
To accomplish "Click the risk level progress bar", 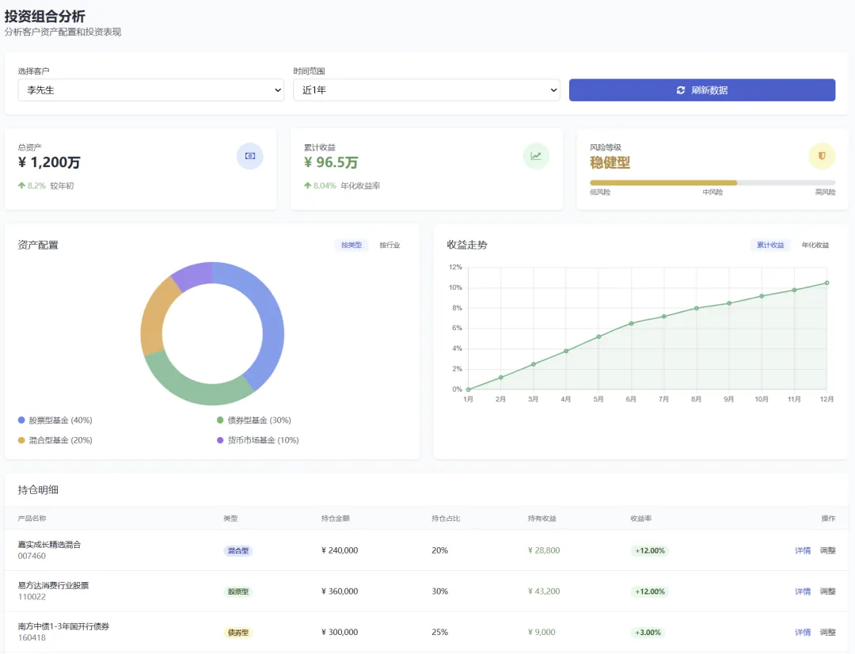I will (x=712, y=183).
